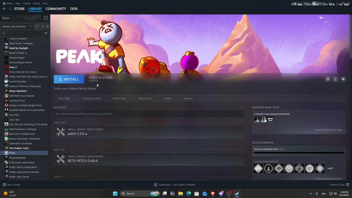The width and height of the screenshot is (352, 198).
Task: Open BETA PATCH 0.65.d notes
Action: tap(149, 159)
